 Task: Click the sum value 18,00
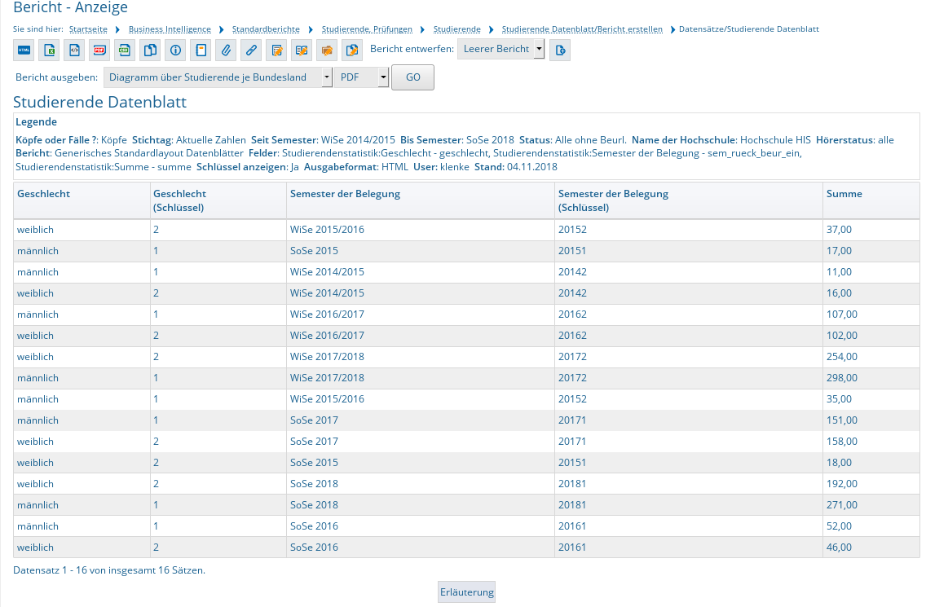839,462
